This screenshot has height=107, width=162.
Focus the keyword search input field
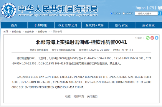146,14
